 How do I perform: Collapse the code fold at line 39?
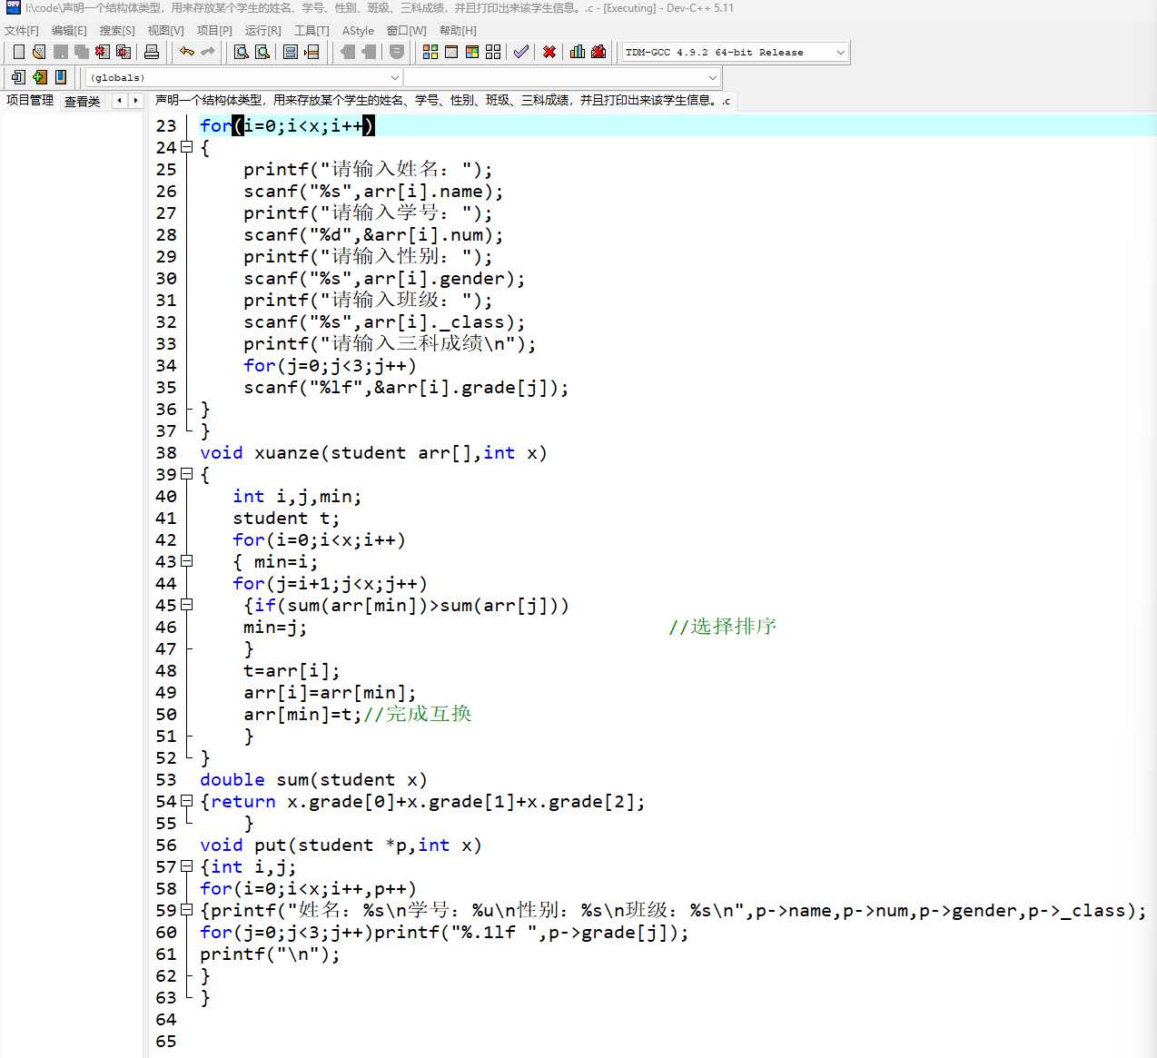tap(187, 474)
